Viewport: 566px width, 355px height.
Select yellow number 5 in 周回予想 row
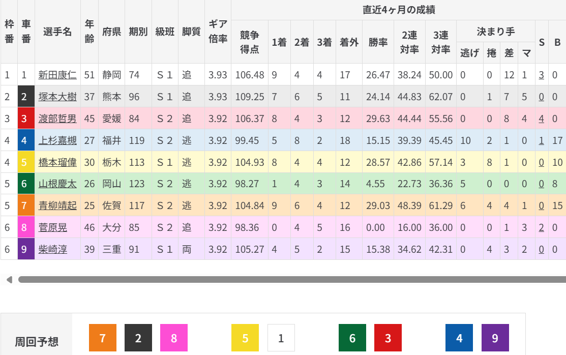(245, 338)
